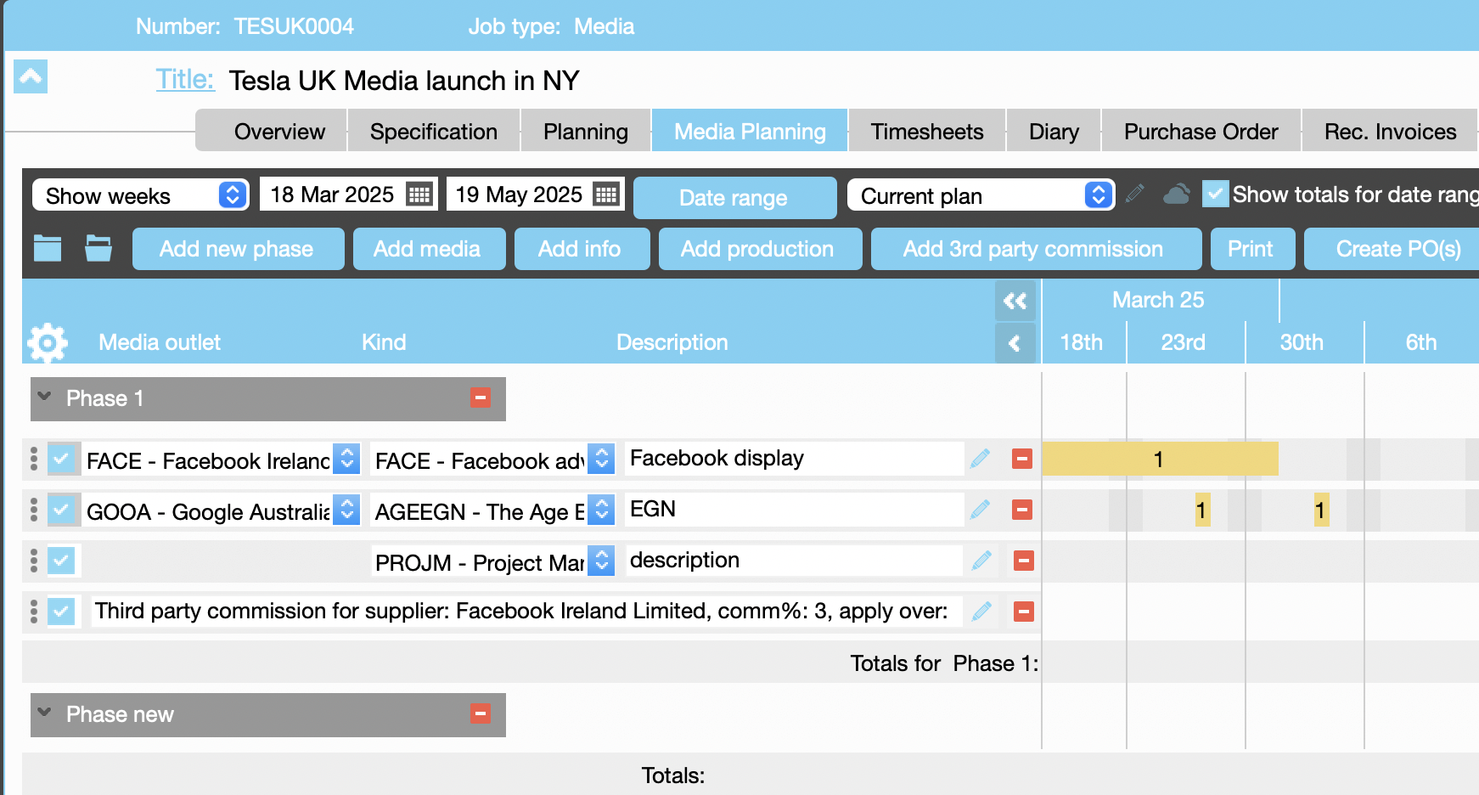Click the yellow Facebook display timeline bar

coord(1160,459)
